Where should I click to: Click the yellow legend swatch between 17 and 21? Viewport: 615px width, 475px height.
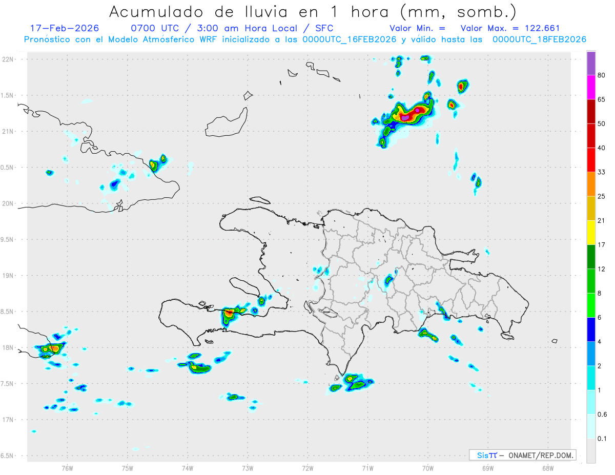(591, 232)
